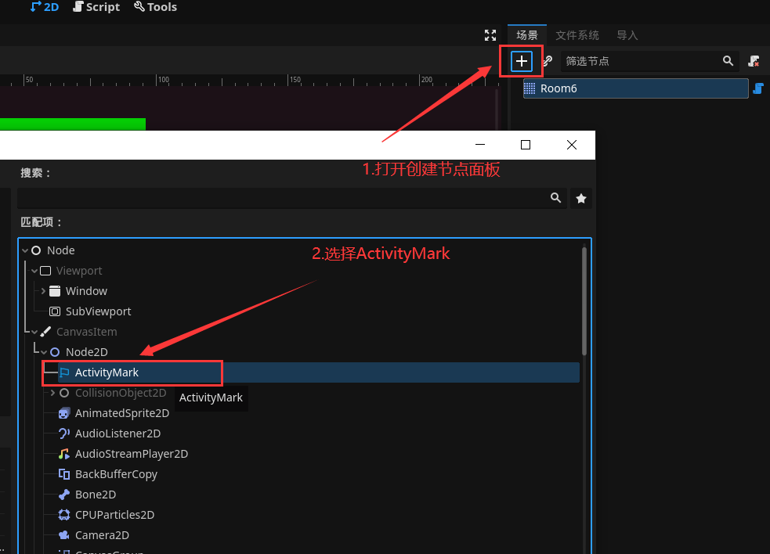Click the add node plus button
This screenshot has height=554, width=770.
pos(522,61)
